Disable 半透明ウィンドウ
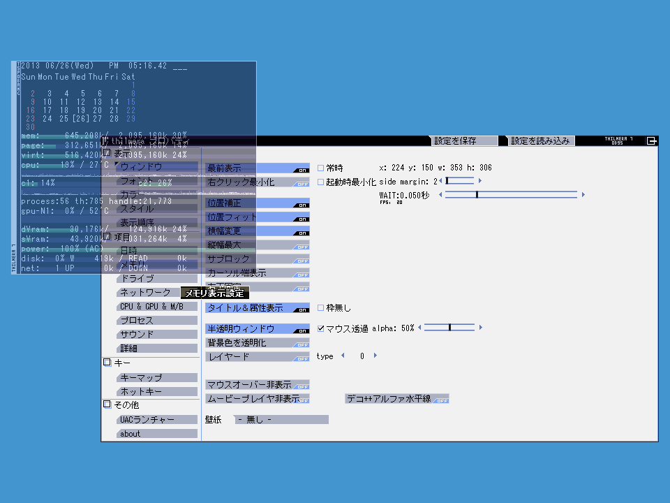The width and height of the screenshot is (670, 503). tap(258, 329)
